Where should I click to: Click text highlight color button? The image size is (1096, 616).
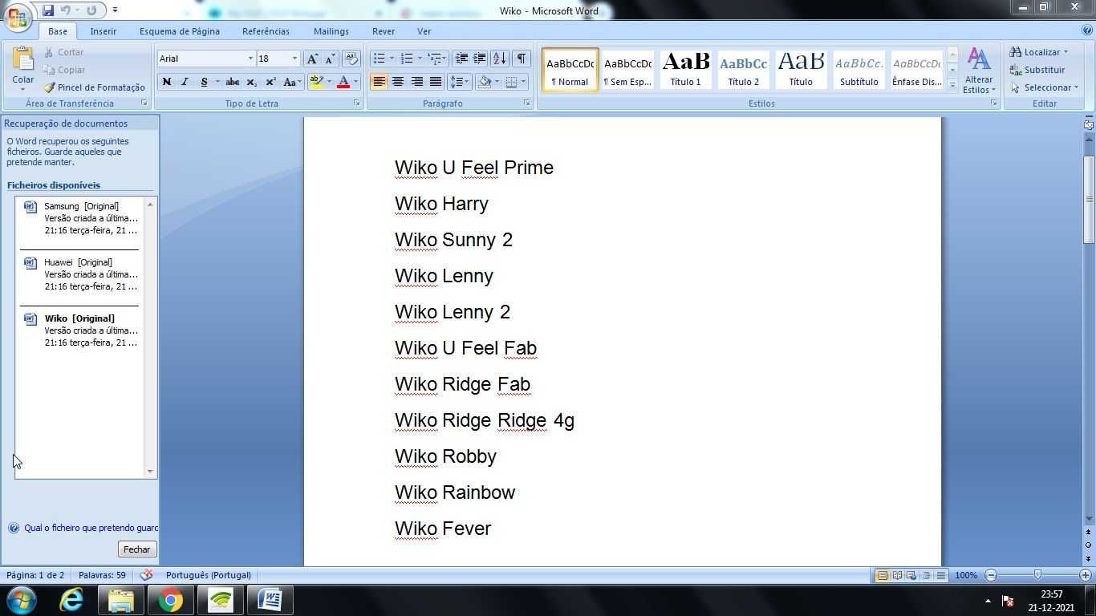click(x=316, y=82)
